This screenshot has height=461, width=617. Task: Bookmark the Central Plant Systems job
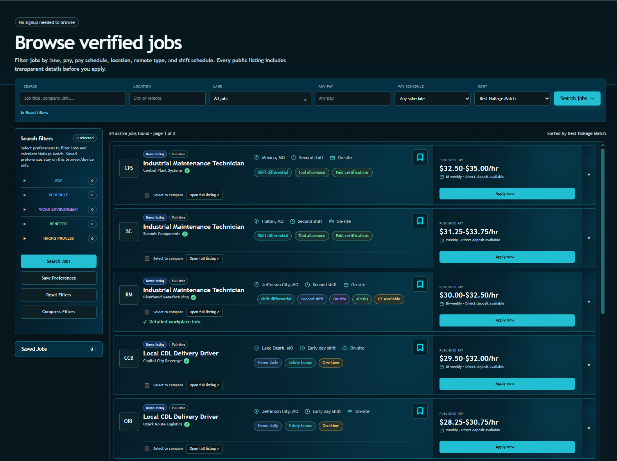pyautogui.click(x=420, y=157)
